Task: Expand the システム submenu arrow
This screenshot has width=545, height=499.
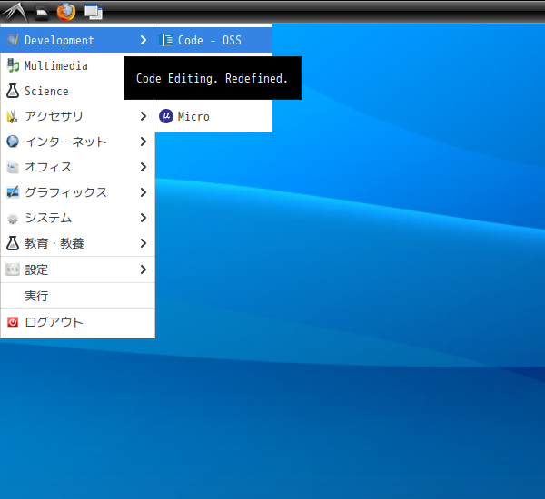Action: [144, 218]
